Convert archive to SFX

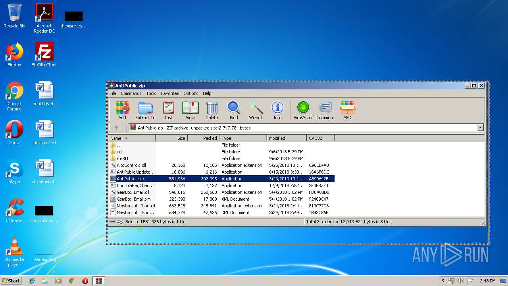(x=347, y=110)
